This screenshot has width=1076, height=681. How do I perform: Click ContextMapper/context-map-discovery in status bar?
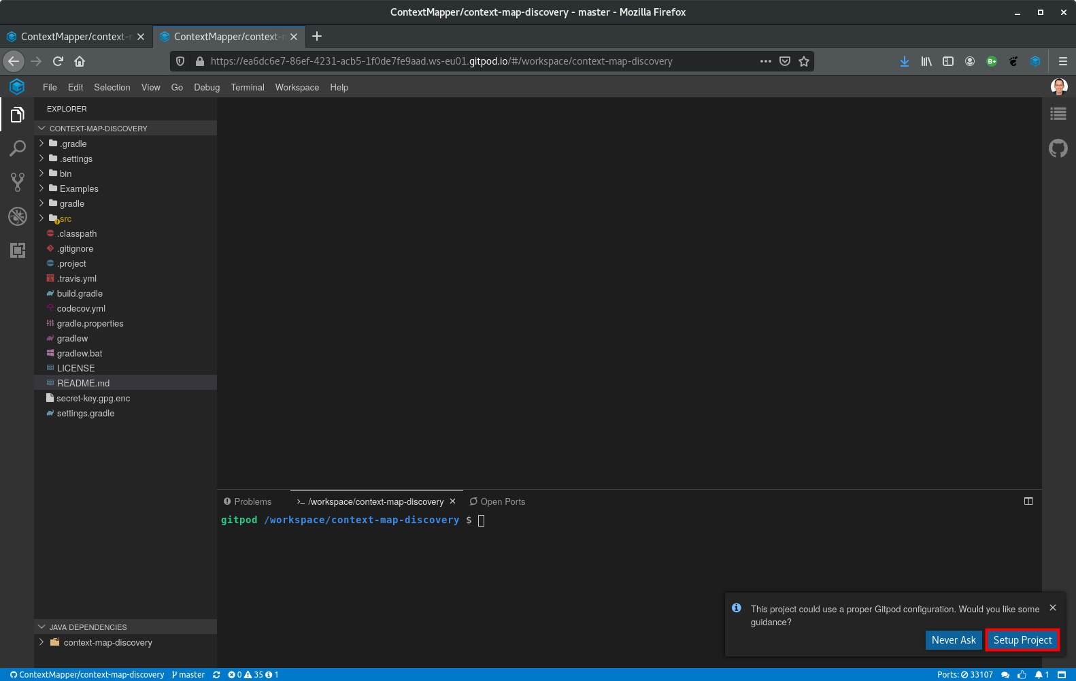[x=87, y=675]
